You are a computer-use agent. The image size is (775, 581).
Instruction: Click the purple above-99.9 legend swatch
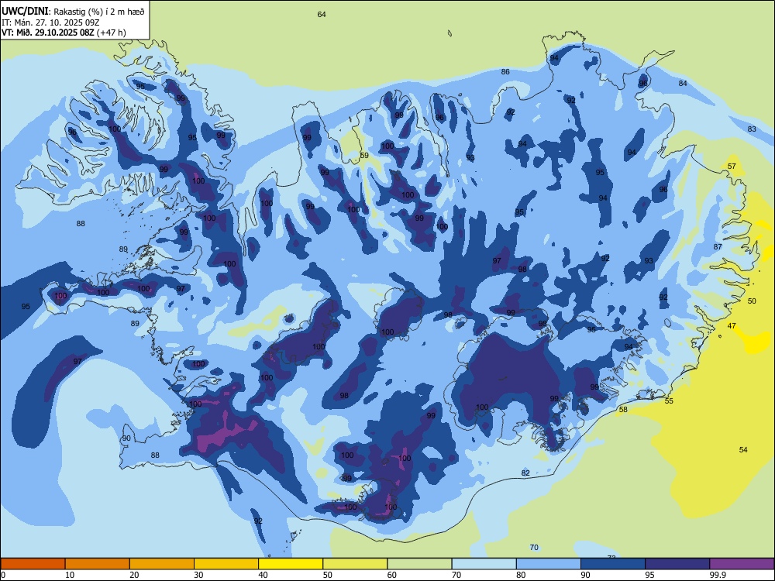[x=742, y=564]
